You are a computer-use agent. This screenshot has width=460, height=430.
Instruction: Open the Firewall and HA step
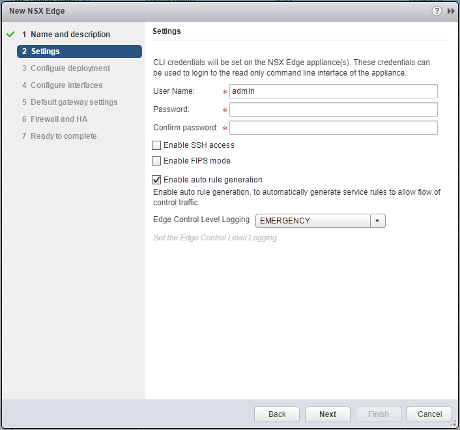59,119
